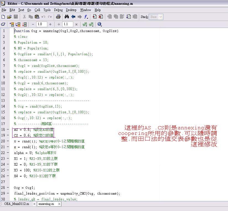Image resolution: width=228 pixels, height=211 pixels.
Task: Open a file with the folder icon
Action: coord(9,17)
